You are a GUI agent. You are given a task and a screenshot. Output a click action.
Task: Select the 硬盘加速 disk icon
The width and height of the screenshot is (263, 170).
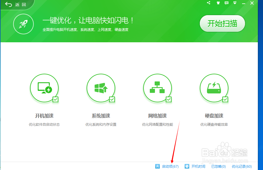click(x=214, y=88)
